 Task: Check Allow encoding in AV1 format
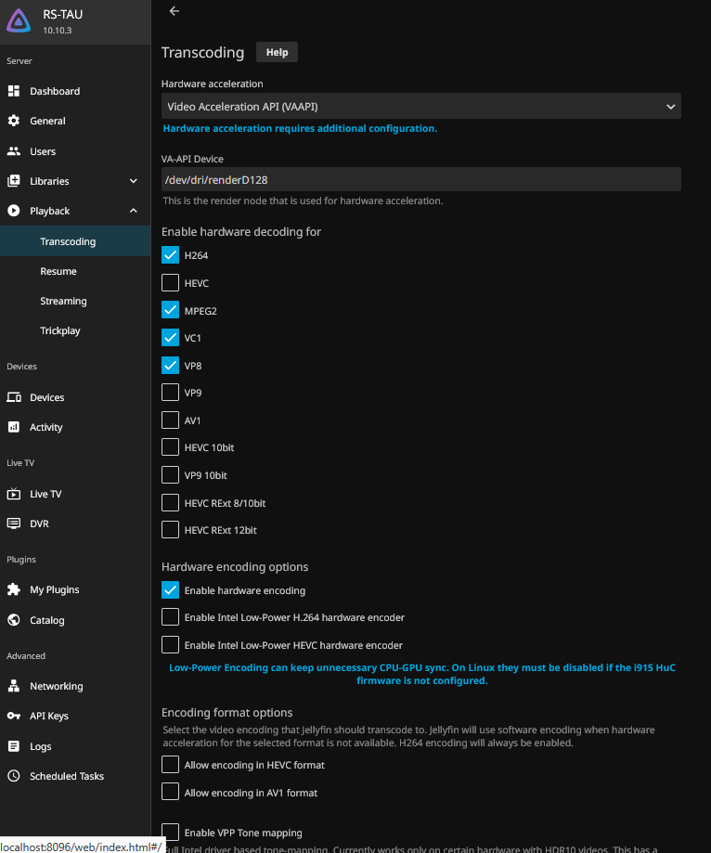click(171, 792)
